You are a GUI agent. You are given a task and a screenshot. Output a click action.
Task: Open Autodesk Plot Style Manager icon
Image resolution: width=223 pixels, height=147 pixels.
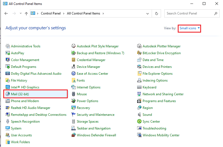pos(74,46)
